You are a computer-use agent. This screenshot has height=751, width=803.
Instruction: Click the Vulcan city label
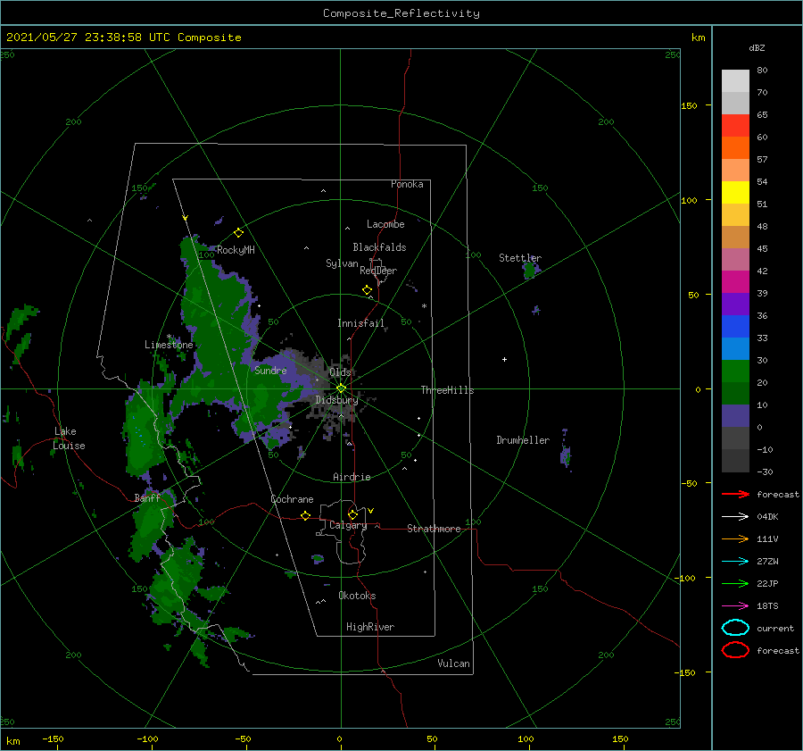[453, 663]
